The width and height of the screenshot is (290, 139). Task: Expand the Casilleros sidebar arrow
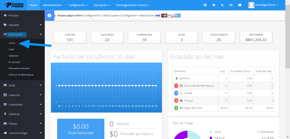point(41,114)
